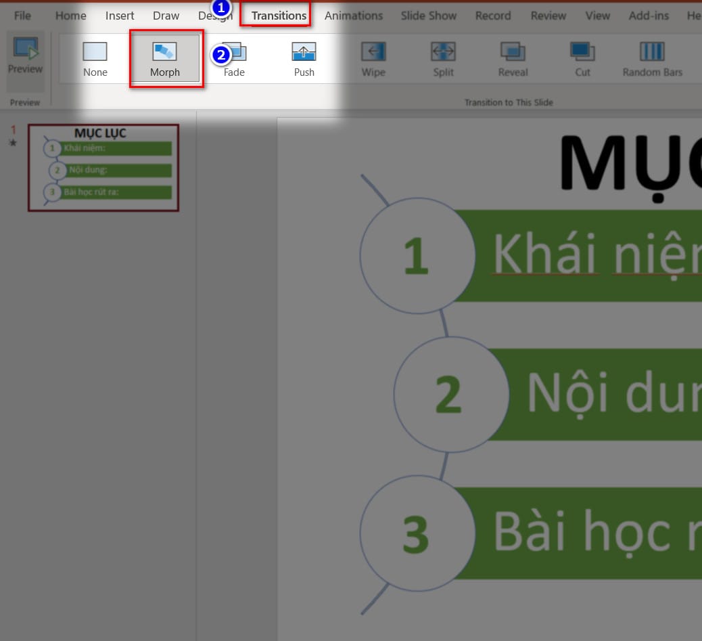Apply the Split transition

443,59
